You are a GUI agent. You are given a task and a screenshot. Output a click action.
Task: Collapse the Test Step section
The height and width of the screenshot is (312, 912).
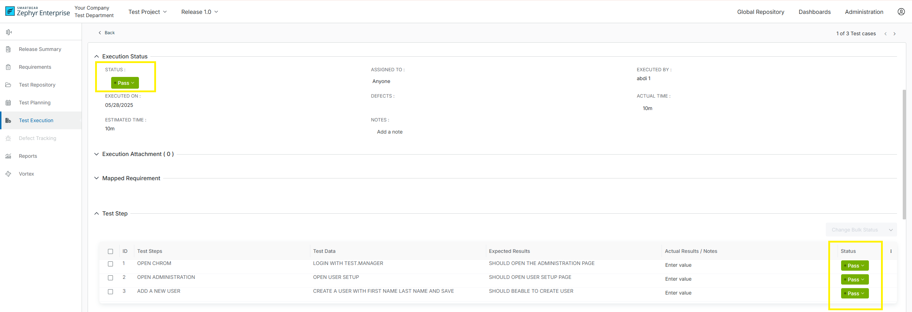tap(97, 213)
